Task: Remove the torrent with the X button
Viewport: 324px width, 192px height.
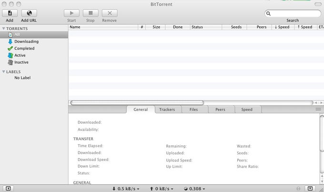Action: click(110, 13)
